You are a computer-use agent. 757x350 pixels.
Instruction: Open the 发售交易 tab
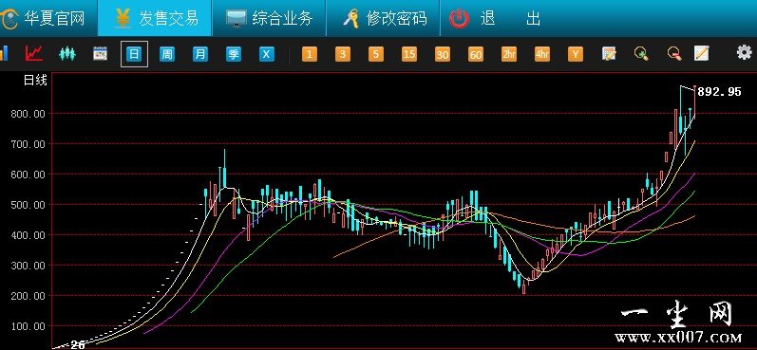tap(155, 18)
